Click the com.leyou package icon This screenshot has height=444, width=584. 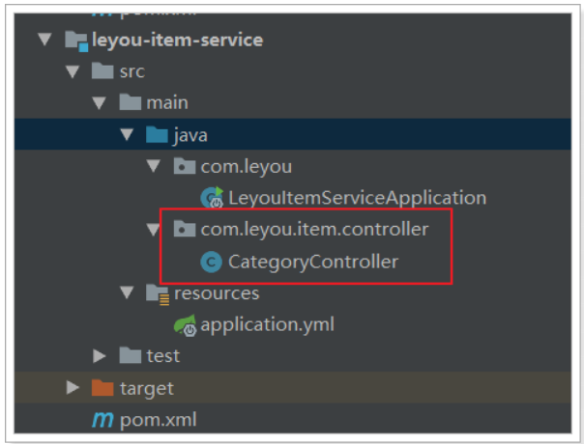tap(185, 166)
